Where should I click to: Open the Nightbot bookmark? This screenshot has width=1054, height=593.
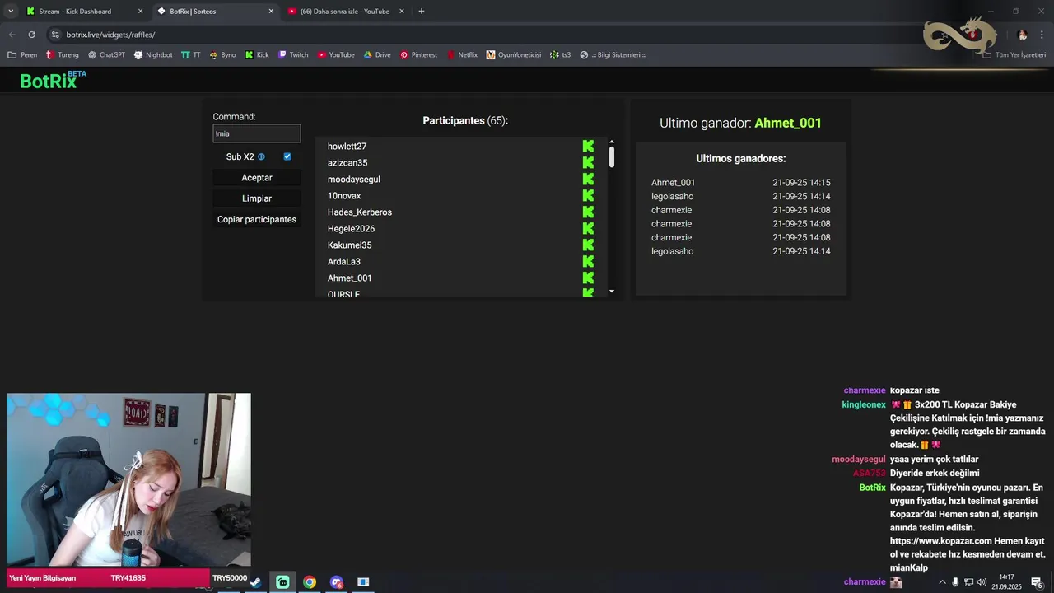point(152,55)
